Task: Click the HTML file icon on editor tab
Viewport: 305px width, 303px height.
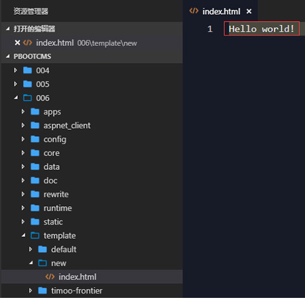Action: pyautogui.click(x=194, y=11)
